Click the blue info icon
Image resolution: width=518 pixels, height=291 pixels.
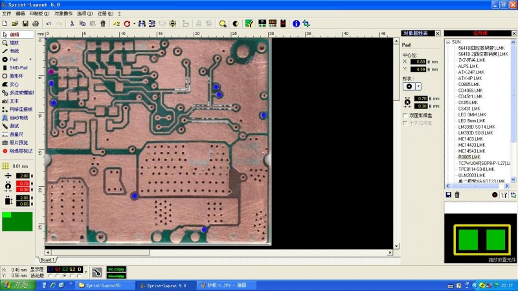click(296, 24)
